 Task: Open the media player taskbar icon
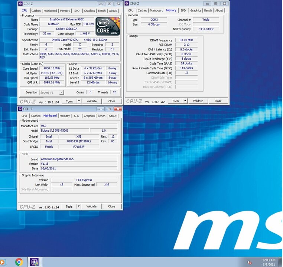tap(3, 262)
